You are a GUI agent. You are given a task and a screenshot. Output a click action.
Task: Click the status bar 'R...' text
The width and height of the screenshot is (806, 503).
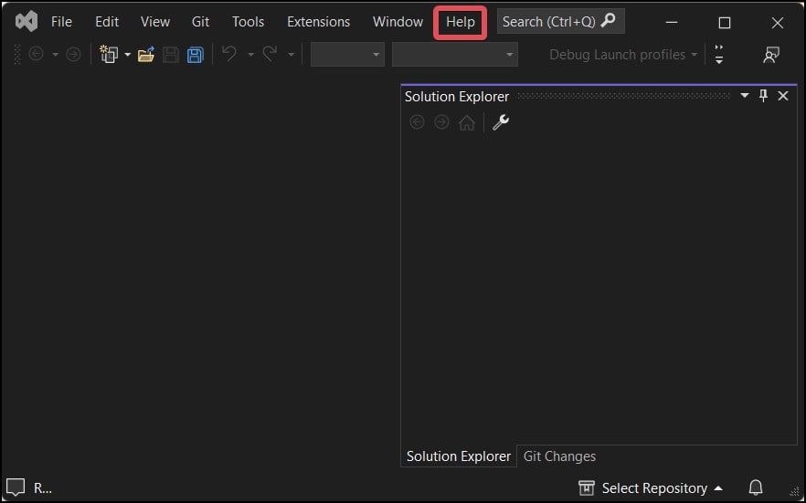[43, 488]
